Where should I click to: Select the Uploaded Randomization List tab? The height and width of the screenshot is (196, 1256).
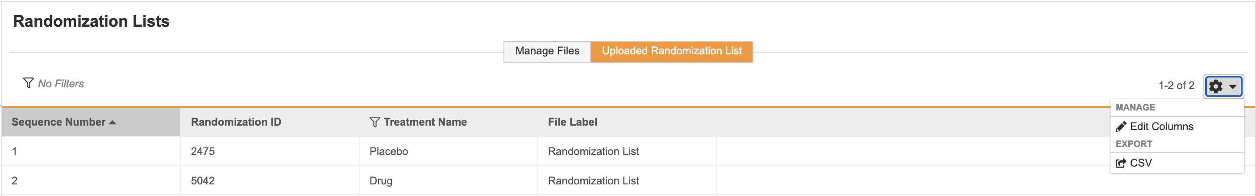671,51
